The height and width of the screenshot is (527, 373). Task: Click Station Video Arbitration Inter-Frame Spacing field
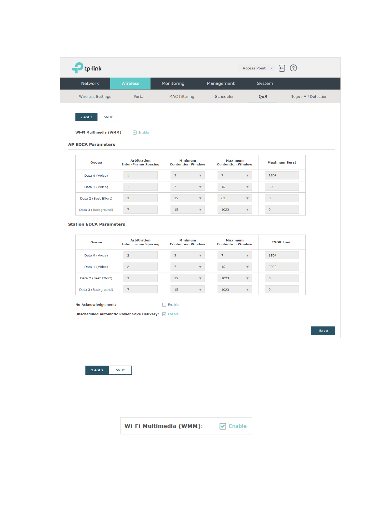coord(141,267)
